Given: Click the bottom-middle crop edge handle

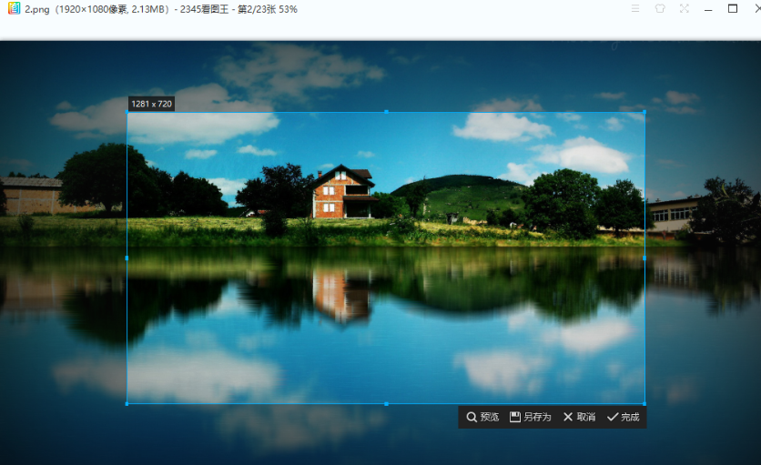Looking at the screenshot, I should (386, 404).
